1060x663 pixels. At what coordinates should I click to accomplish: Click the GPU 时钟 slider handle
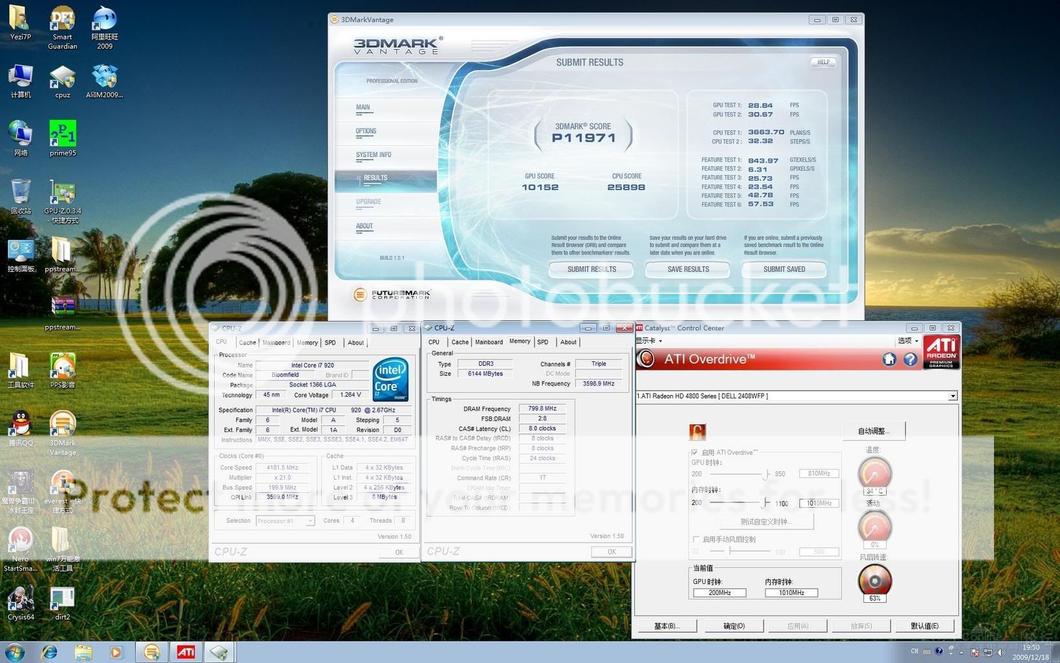click(x=767, y=475)
